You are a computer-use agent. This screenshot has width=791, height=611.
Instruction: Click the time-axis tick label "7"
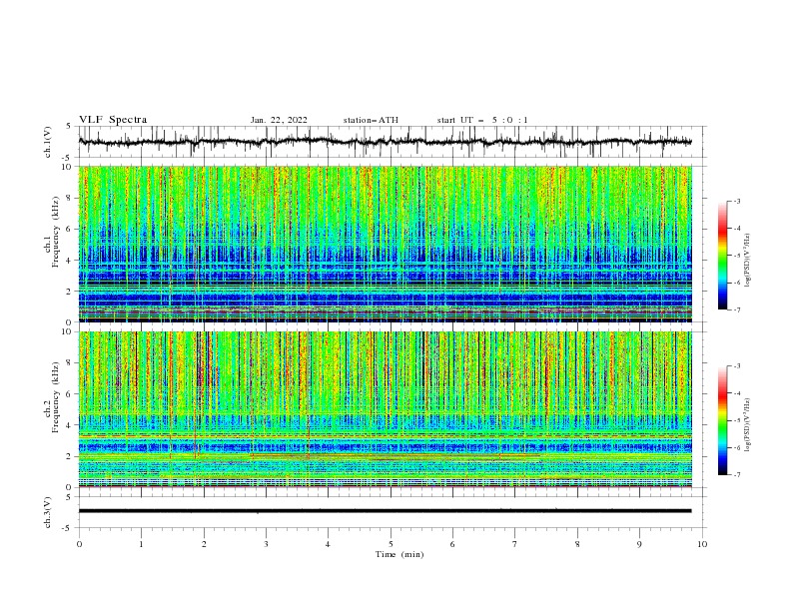[515, 544]
